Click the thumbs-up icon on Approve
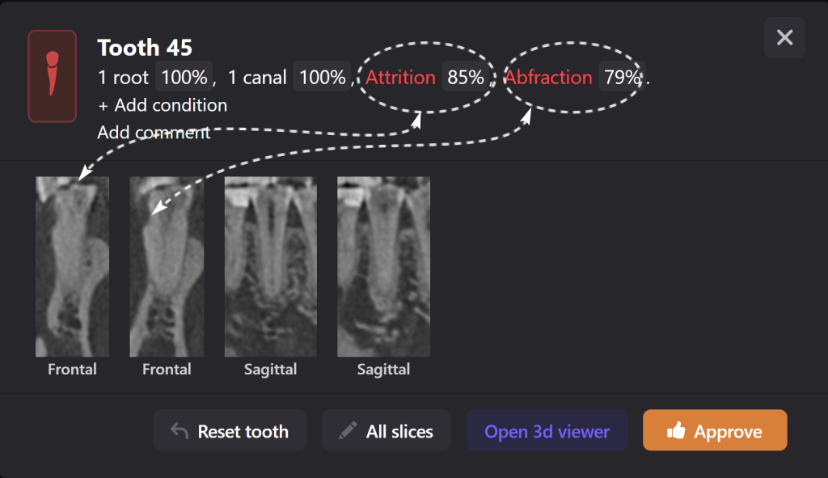This screenshot has width=828, height=478. click(674, 432)
